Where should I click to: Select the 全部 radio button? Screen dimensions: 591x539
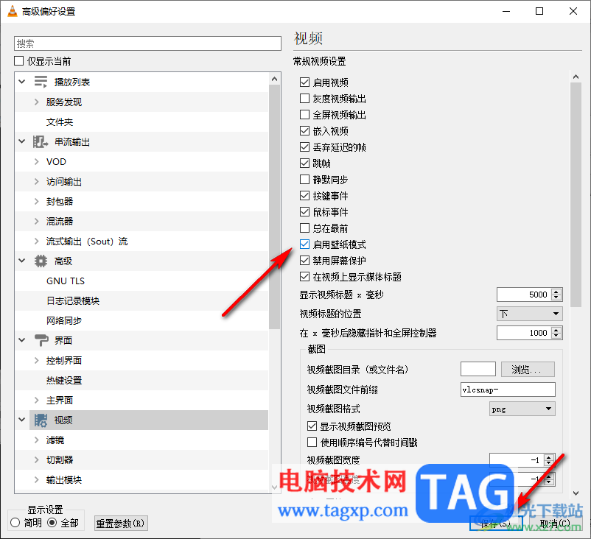(x=52, y=523)
